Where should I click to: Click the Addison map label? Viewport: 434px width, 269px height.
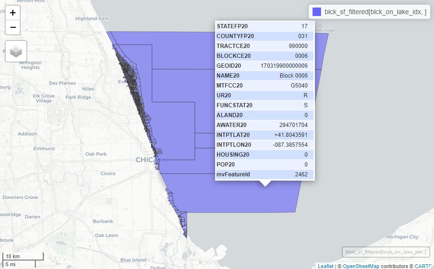pyautogui.click(x=27, y=134)
